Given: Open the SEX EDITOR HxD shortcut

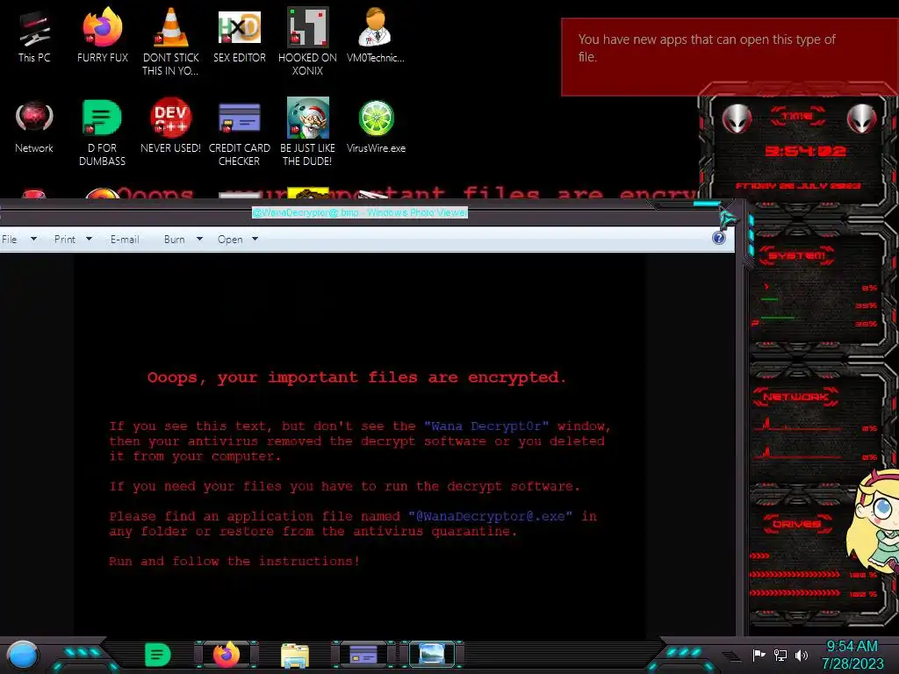Looking at the screenshot, I should click(239, 35).
